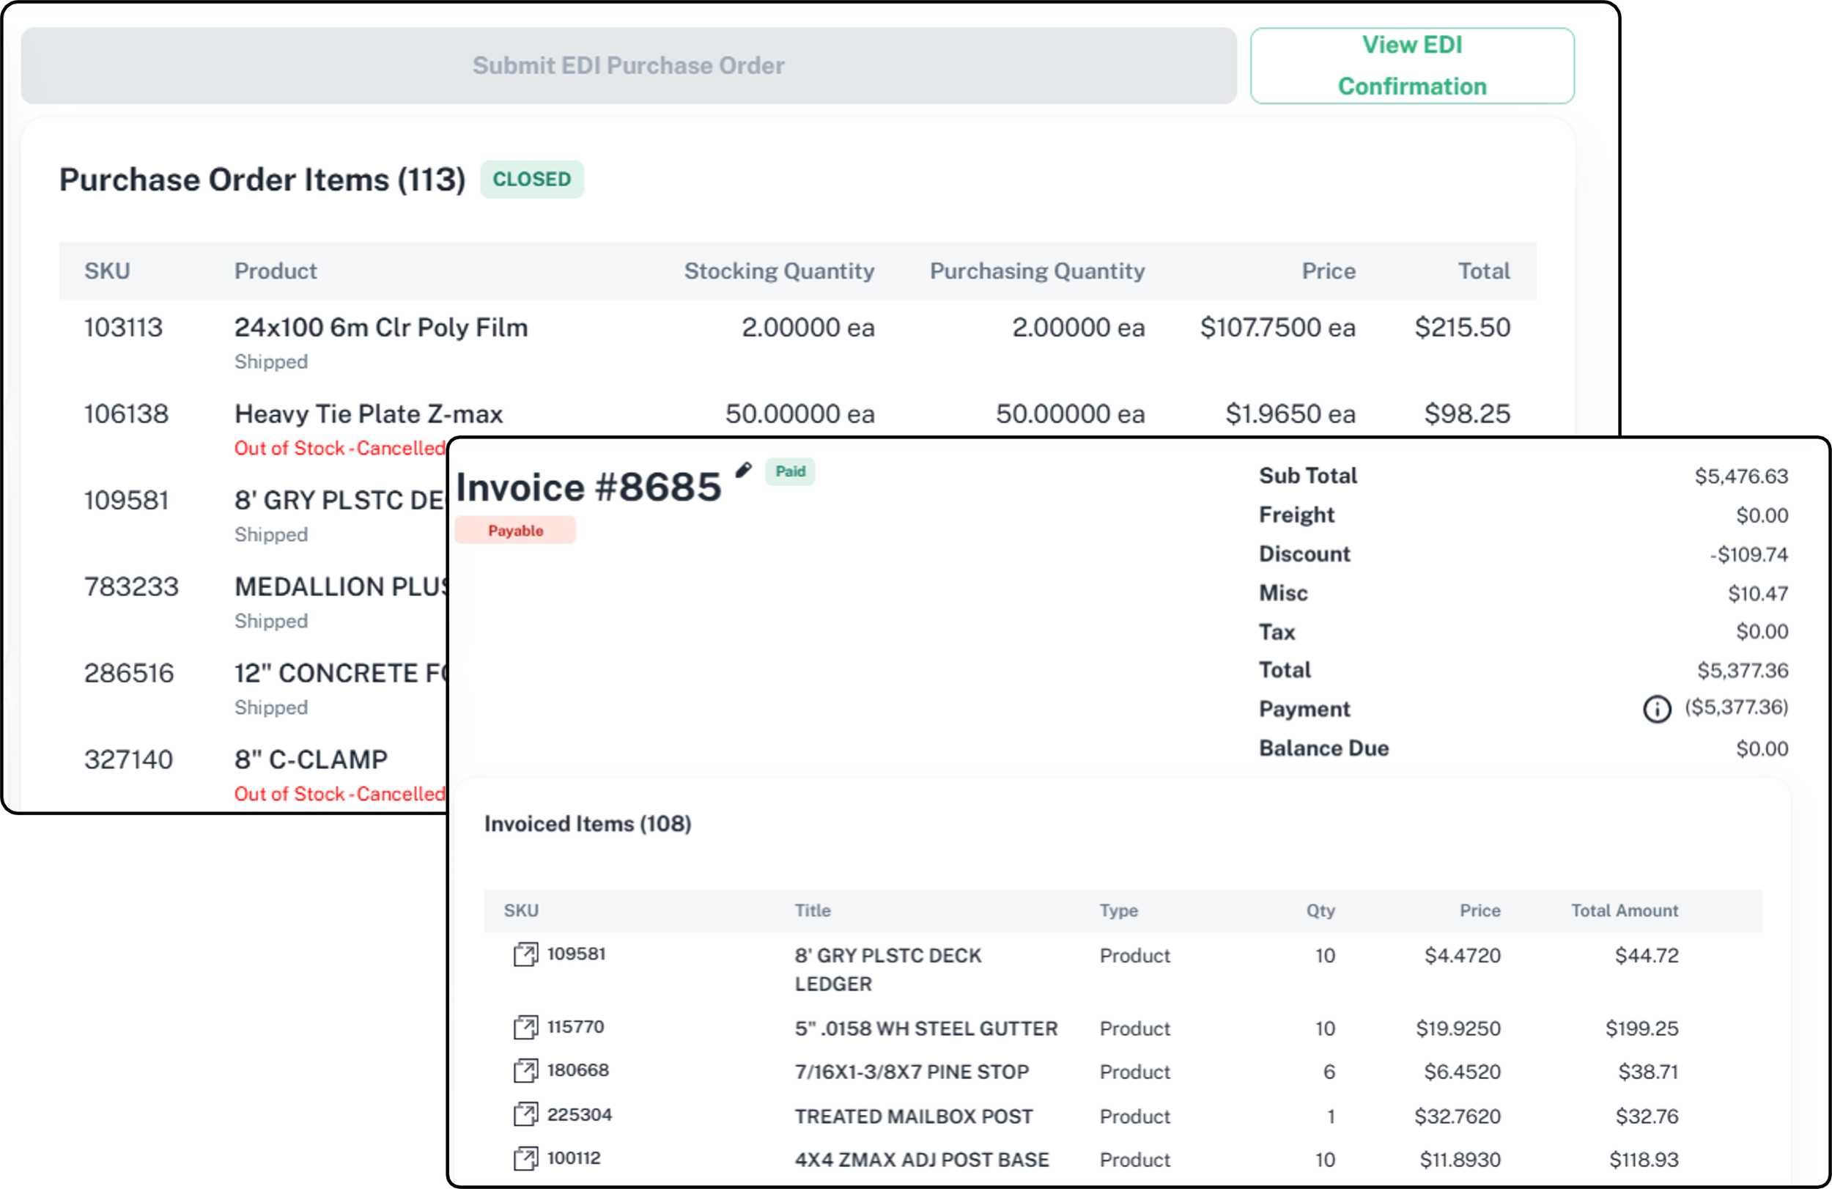Click the edit pencil next to Invoice #8685
1832x1189 pixels.
click(743, 470)
